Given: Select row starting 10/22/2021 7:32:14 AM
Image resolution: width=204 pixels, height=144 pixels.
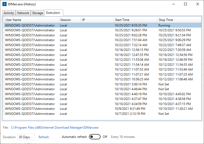Looking at the screenshot, I should click(x=102, y=45).
